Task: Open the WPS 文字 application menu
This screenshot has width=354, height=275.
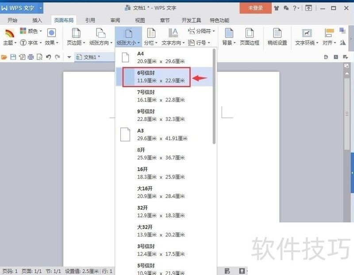Action: click(x=18, y=8)
